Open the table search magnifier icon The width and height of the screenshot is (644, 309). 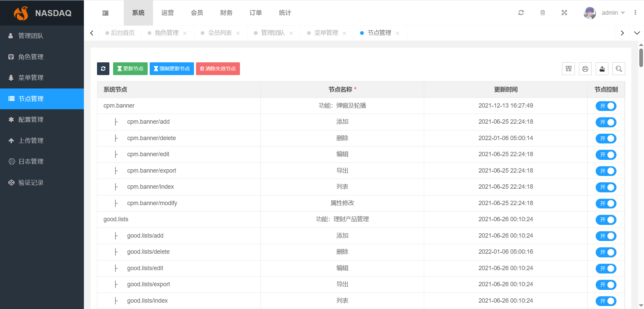619,69
